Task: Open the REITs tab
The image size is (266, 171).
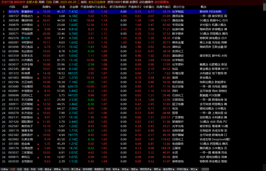Action: click(66, 169)
